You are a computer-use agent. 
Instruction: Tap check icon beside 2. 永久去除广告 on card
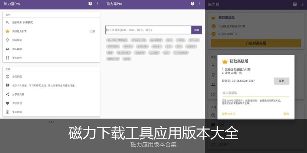pyautogui.click(x=213, y=34)
